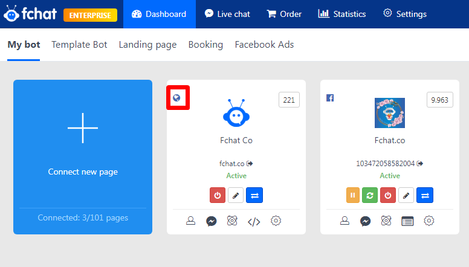The width and height of the screenshot is (469, 267).
Task: Click the red power button on Fchat.co
Action: pos(388,195)
